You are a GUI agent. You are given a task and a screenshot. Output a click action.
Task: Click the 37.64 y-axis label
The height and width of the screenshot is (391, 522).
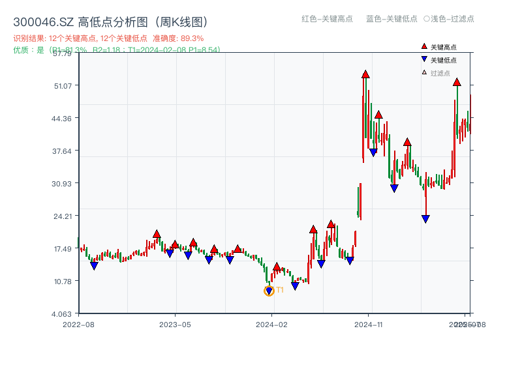(62, 151)
